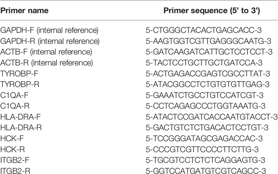Click the ACTB-R (internal reference) row label
278x174 pixels.
pyautogui.click(x=46, y=63)
